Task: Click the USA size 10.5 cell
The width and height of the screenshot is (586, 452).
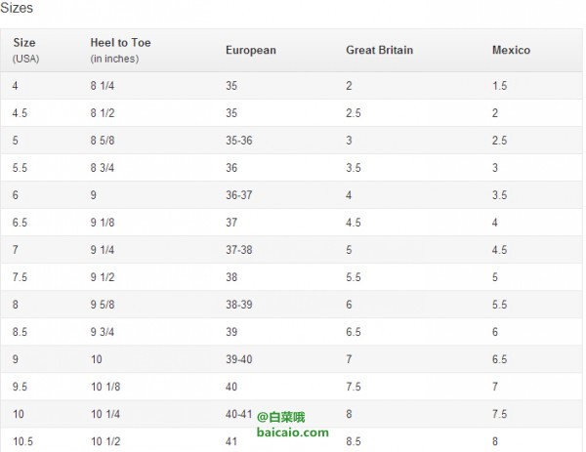Action: pos(22,441)
